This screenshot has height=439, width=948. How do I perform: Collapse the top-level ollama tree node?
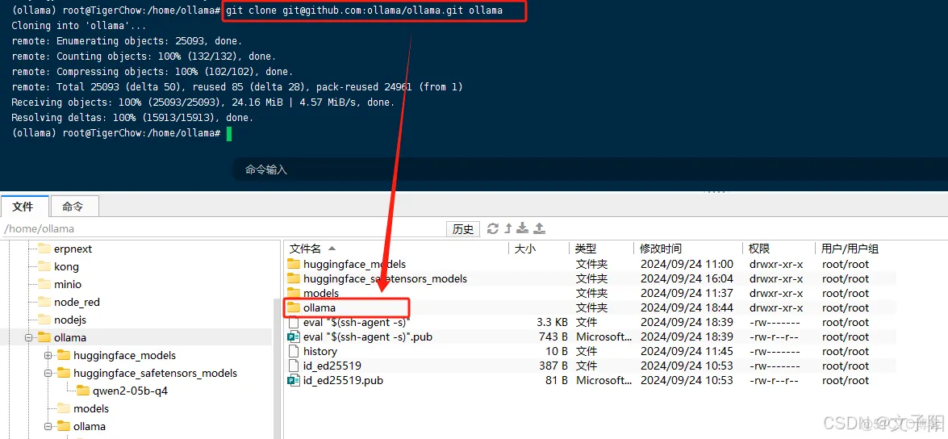pos(27,337)
